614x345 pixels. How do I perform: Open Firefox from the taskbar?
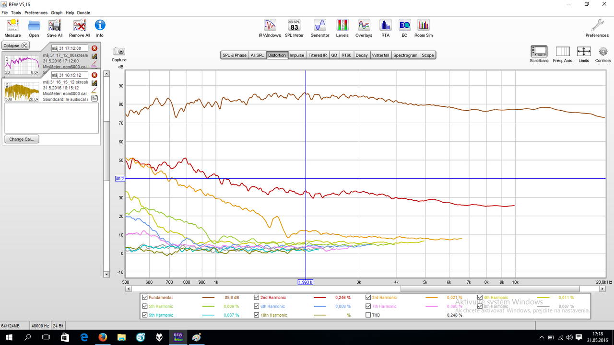tap(102, 337)
